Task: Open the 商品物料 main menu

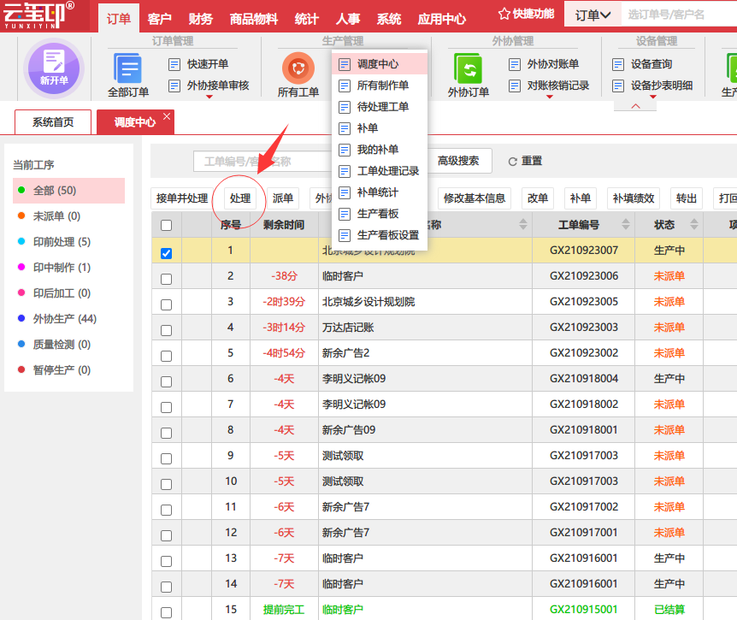Action: point(253,19)
